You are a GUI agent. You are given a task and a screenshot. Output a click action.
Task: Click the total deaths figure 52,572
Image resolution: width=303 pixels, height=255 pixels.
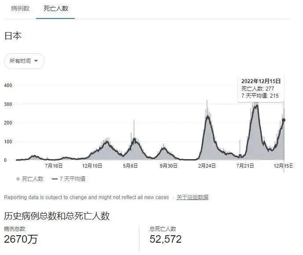click(166, 239)
